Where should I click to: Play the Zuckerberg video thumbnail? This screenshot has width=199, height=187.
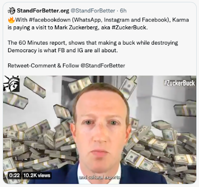[99, 130]
